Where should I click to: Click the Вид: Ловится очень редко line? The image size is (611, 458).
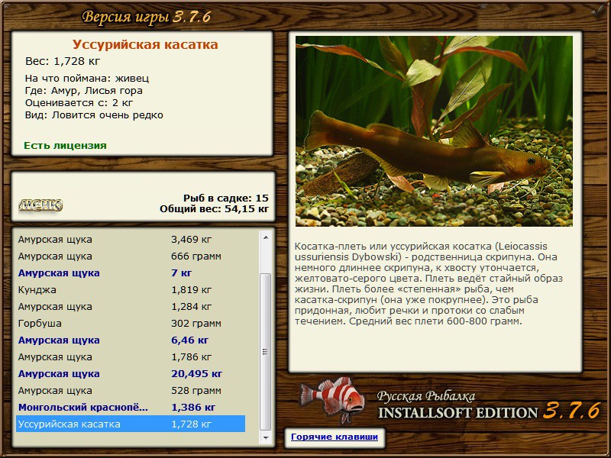click(94, 115)
